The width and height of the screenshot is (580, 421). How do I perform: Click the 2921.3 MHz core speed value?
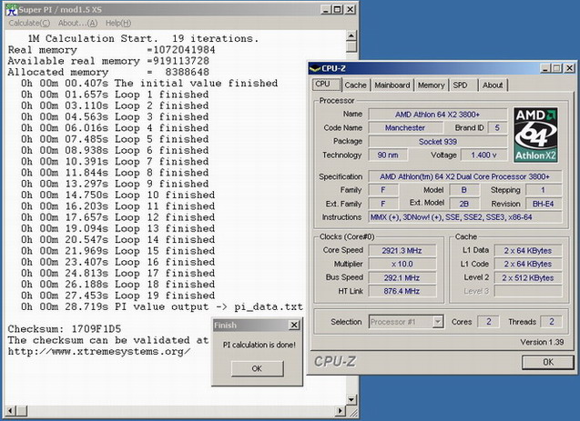click(x=402, y=250)
